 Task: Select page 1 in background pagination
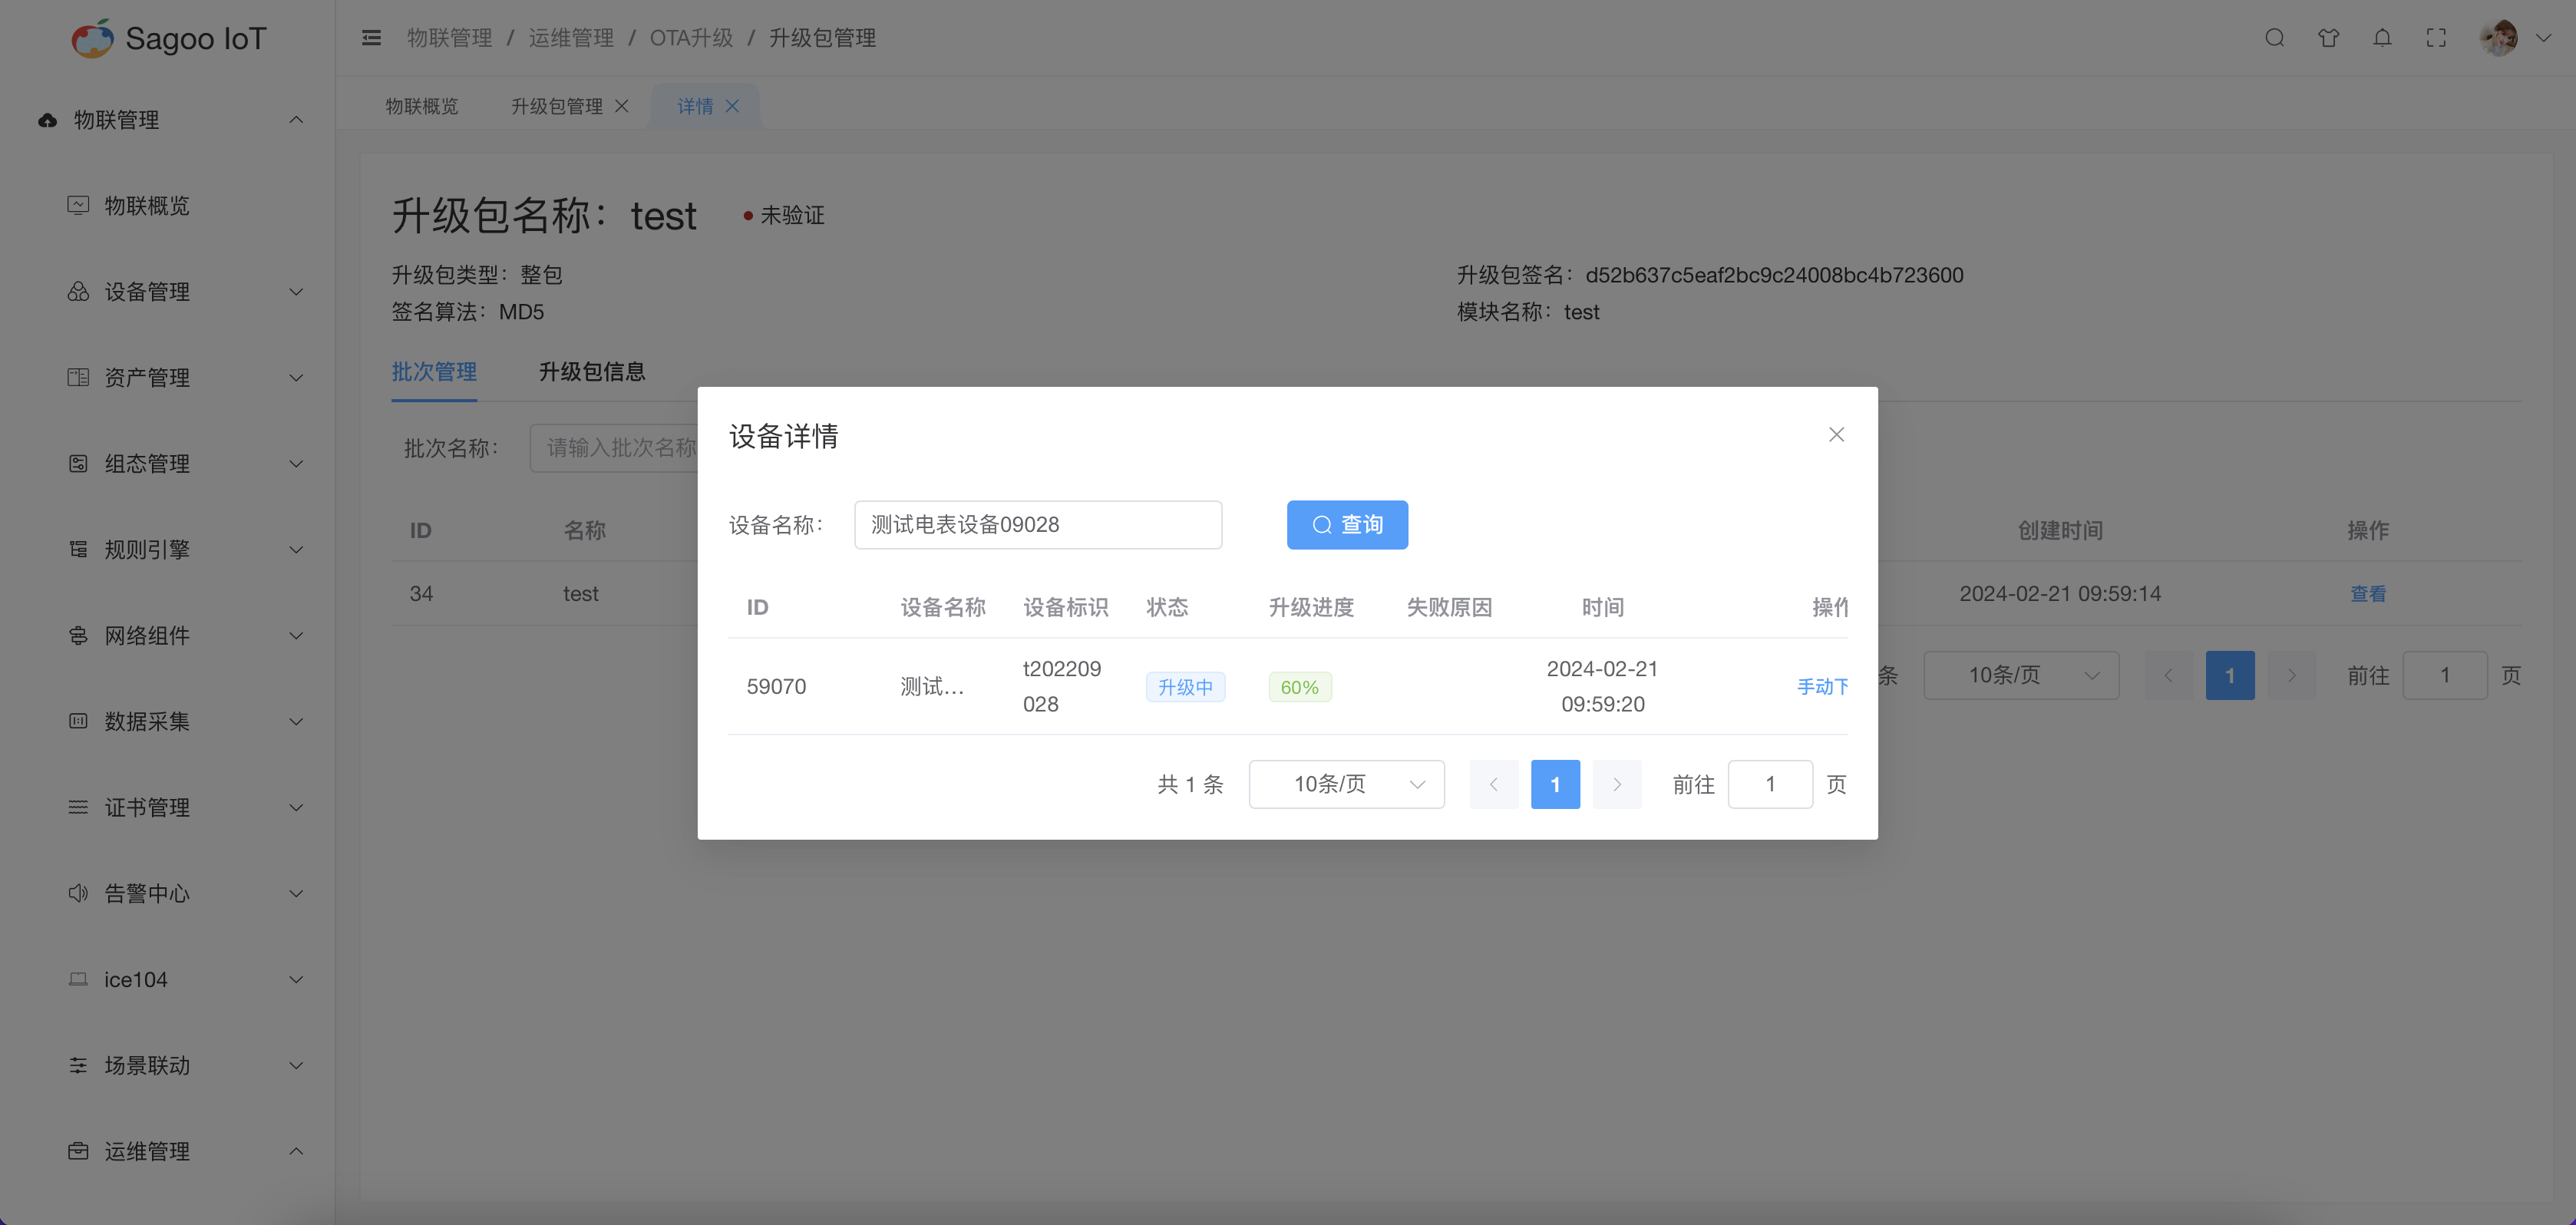click(x=2230, y=675)
